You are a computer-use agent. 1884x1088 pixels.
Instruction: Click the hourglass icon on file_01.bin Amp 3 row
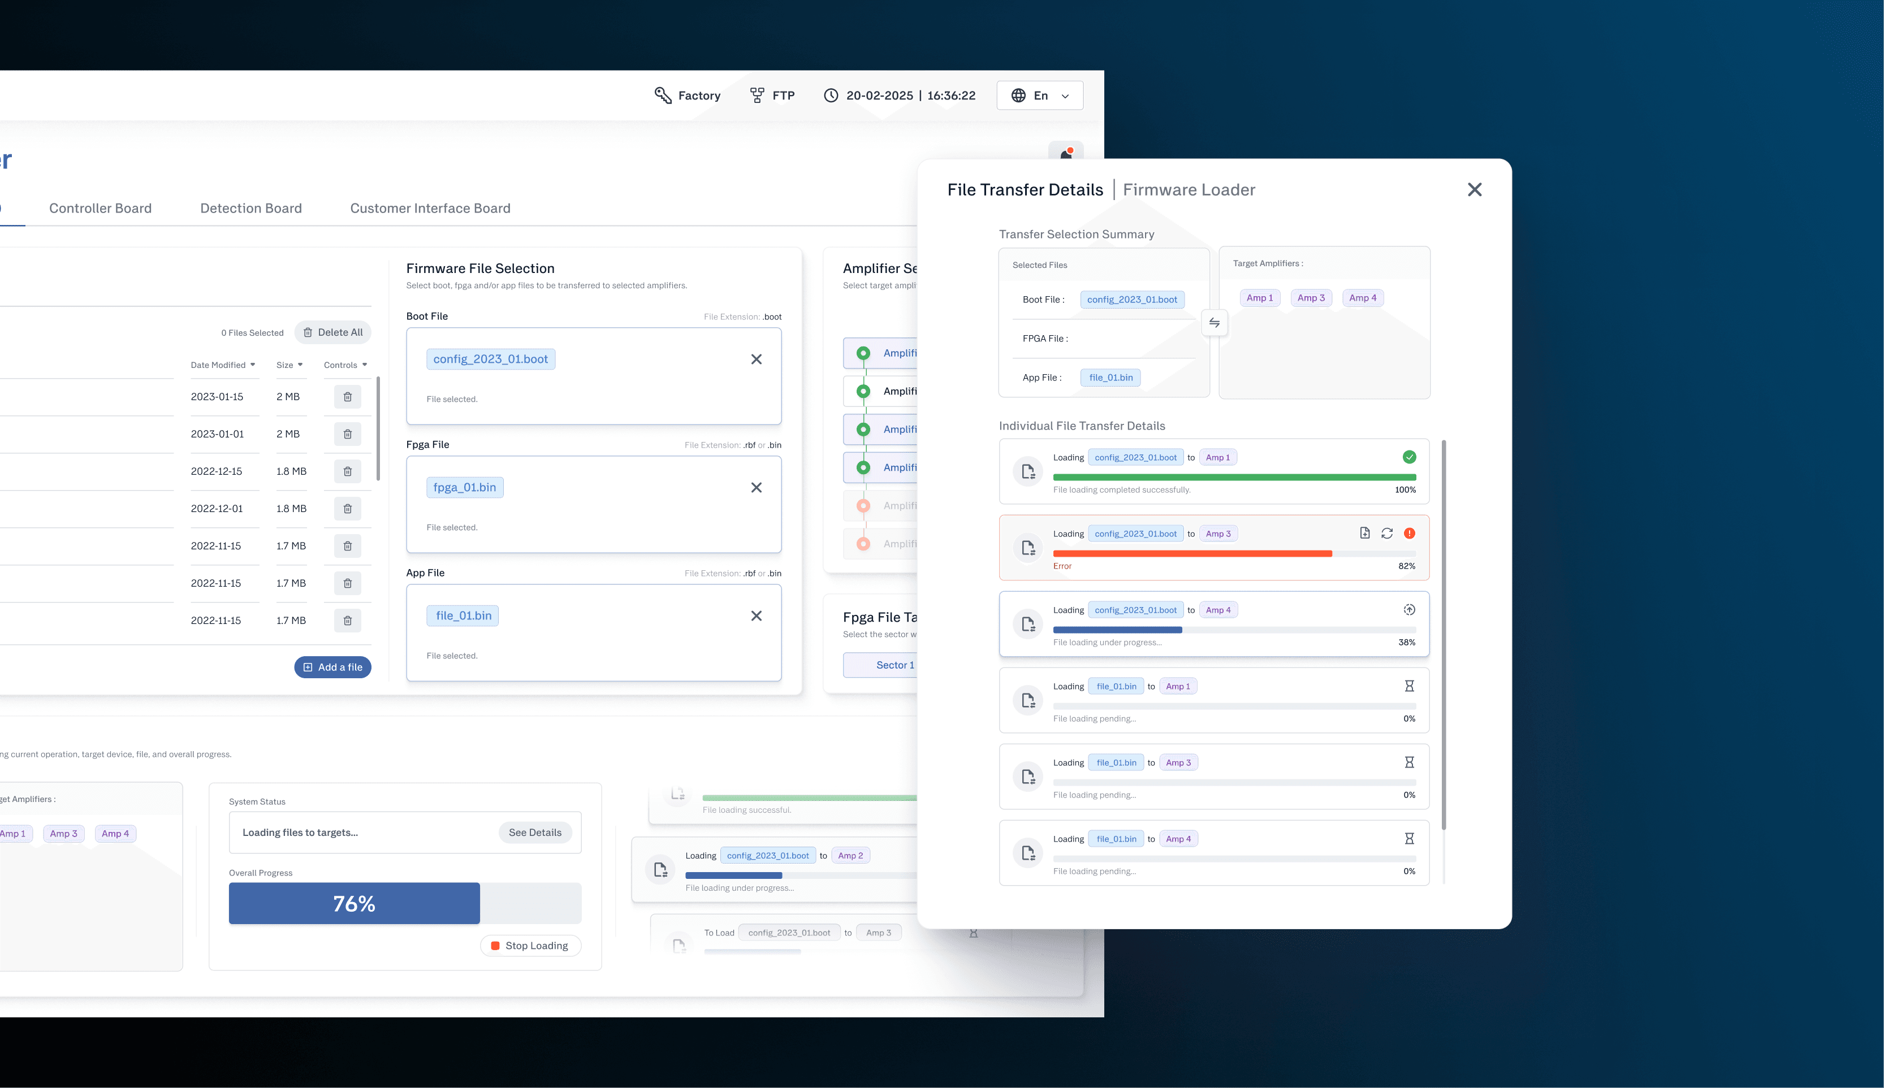coord(1410,762)
